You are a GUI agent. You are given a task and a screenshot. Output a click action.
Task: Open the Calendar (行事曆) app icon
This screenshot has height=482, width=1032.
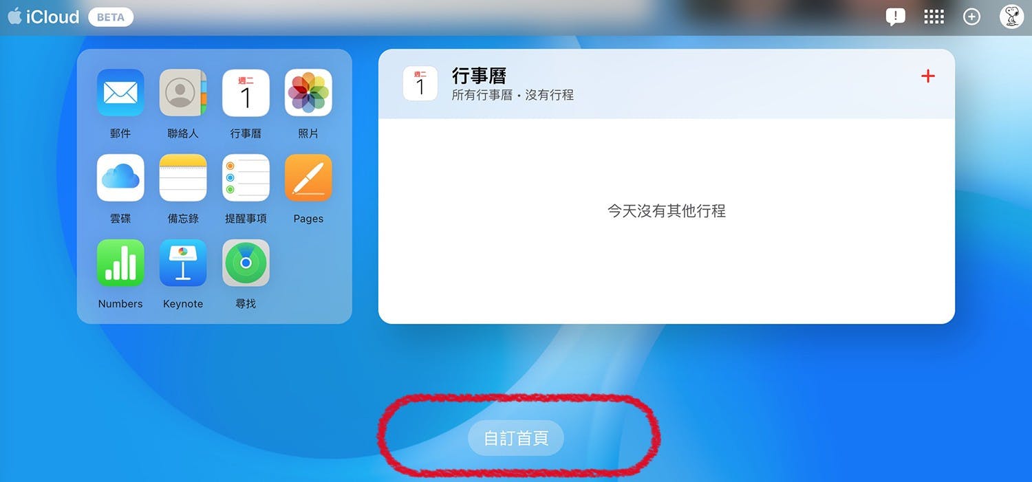coord(246,93)
